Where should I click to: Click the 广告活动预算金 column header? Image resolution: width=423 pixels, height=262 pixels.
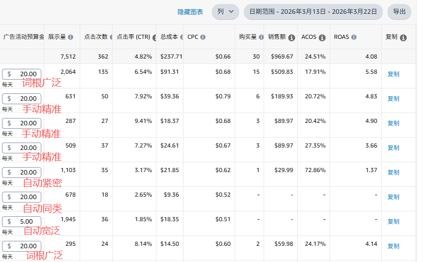(x=23, y=37)
